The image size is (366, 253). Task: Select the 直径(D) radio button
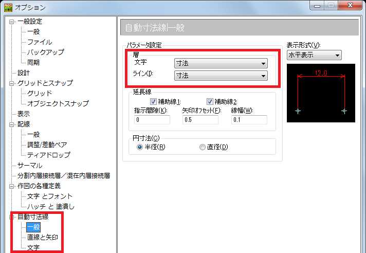[x=203, y=147]
